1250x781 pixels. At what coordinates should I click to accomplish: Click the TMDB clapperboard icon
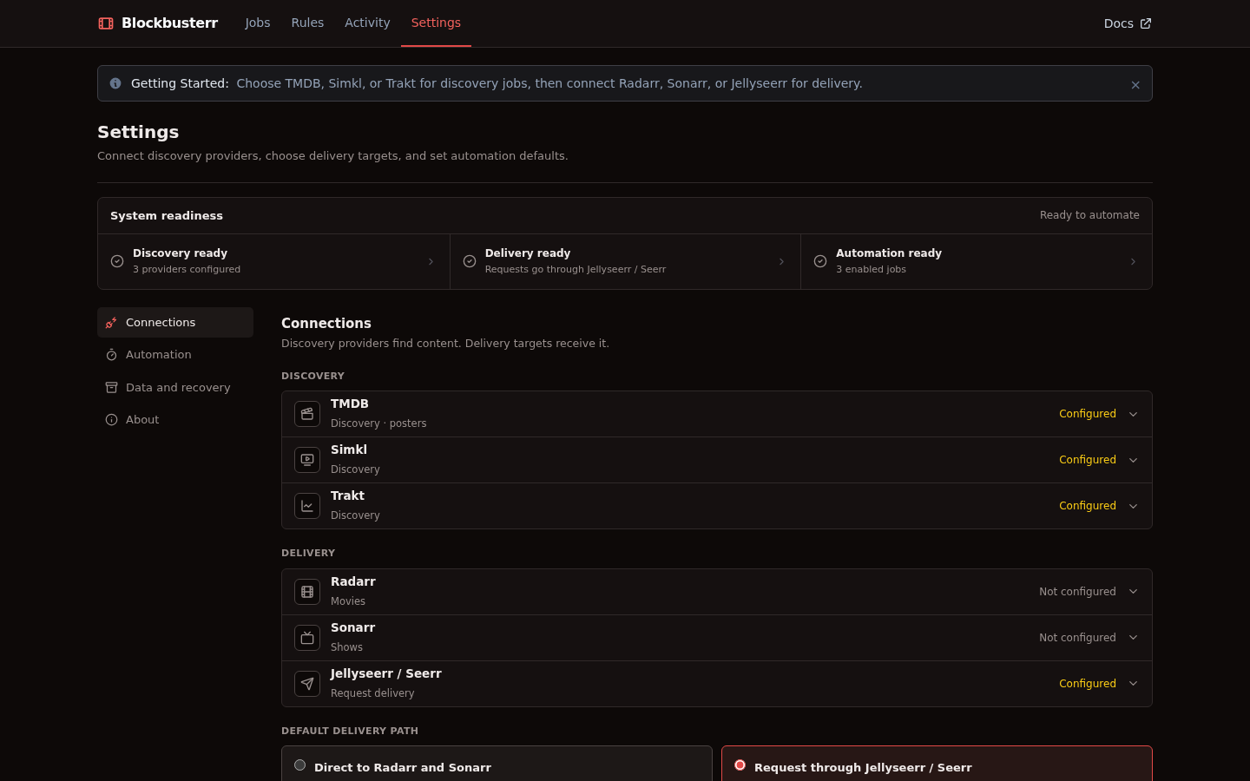[307, 414]
